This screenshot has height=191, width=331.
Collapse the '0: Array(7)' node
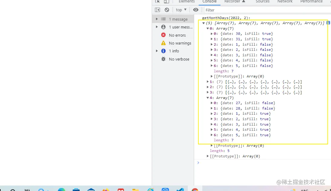207,28
